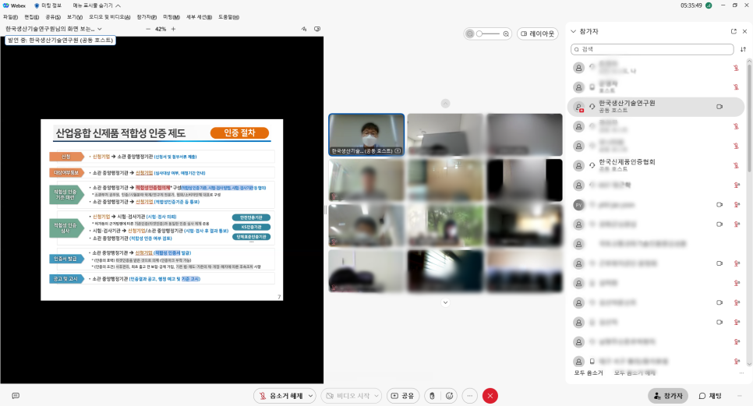Image resolution: width=753 pixels, height=406 pixels.
Task: Open closed captions icon at bottom-left
Action: [x=16, y=395]
